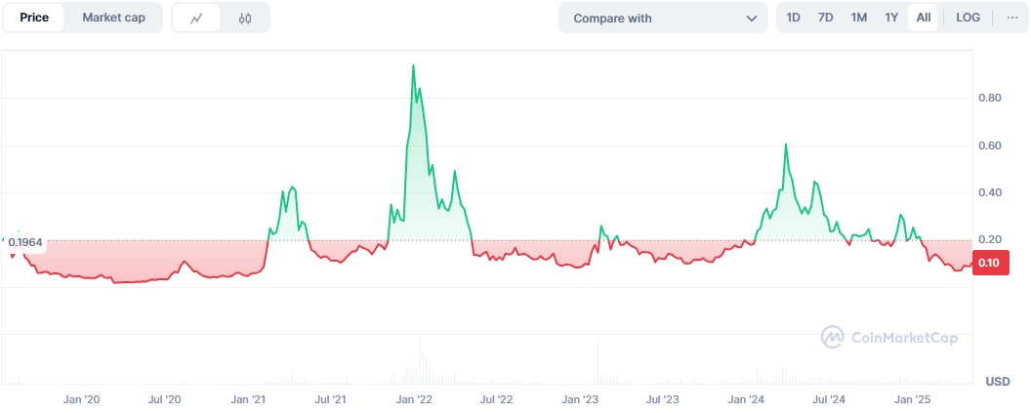Set the chart range to 1D
The image size is (1031, 413).
794,18
